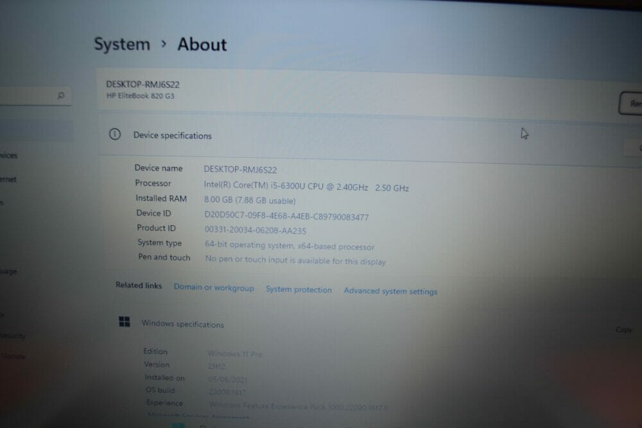Click the Device specifications info icon
The width and height of the screenshot is (642, 428).
point(115,134)
